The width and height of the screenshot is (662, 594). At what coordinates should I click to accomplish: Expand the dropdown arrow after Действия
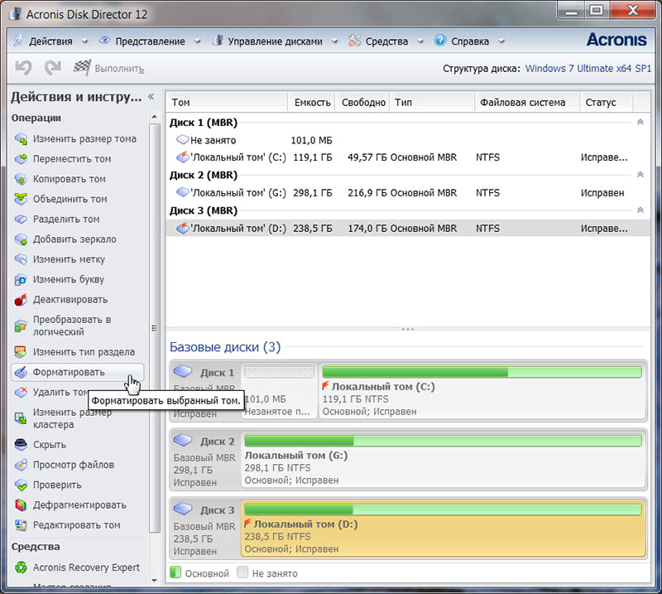click(x=84, y=41)
